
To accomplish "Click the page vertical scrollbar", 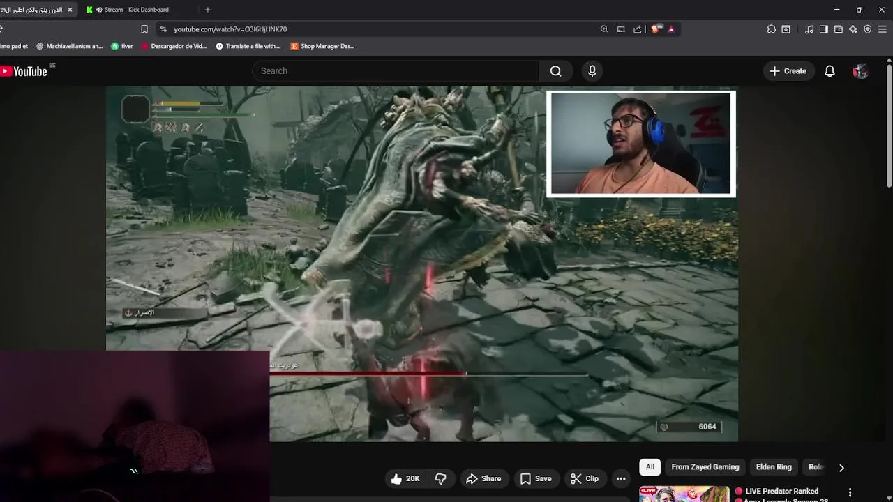I will pyautogui.click(x=889, y=125).
